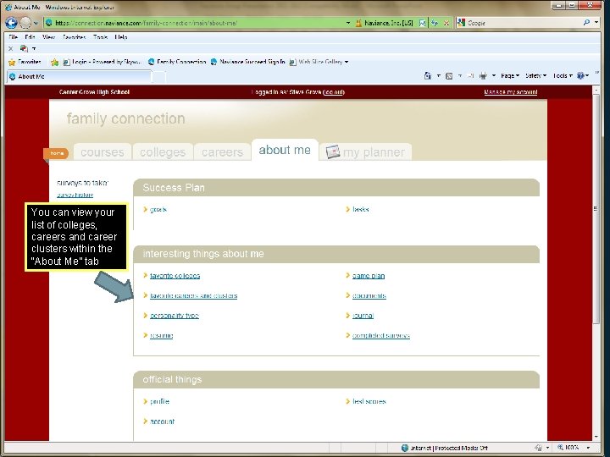
Task: Switch to the courses tab
Action: click(x=103, y=152)
